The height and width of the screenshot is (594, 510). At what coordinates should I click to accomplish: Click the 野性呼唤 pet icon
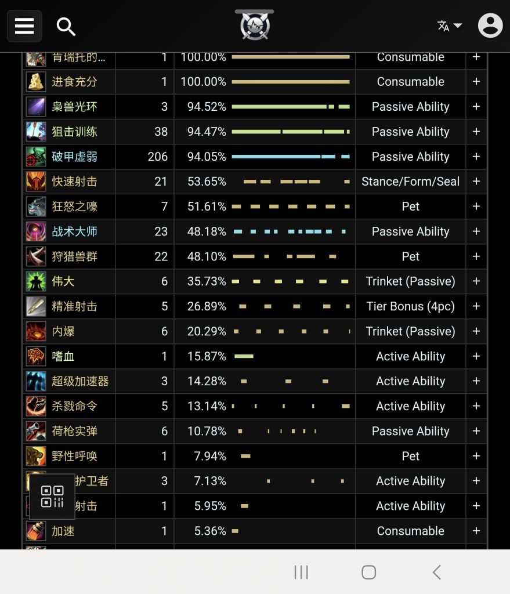click(x=36, y=456)
